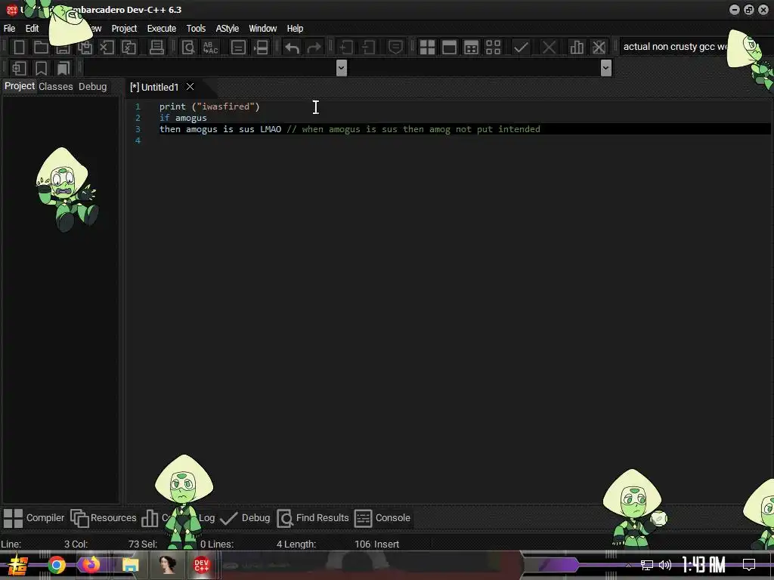Switch to the Project side tab
Image resolution: width=774 pixels, height=580 pixels.
click(19, 86)
